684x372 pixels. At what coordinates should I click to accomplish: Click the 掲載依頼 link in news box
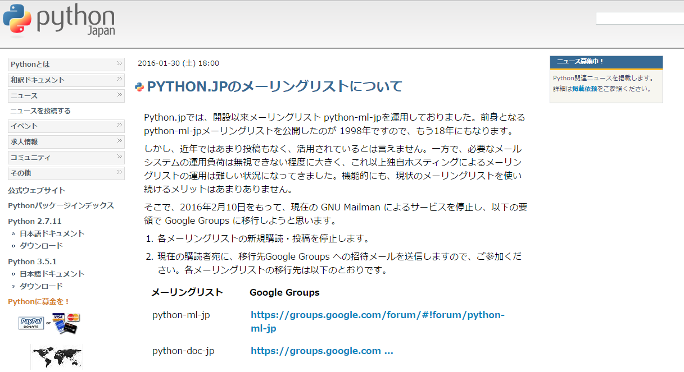point(585,89)
